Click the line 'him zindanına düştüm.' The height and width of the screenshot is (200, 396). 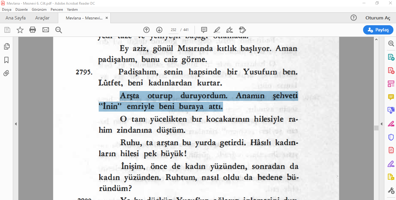coord(142,130)
